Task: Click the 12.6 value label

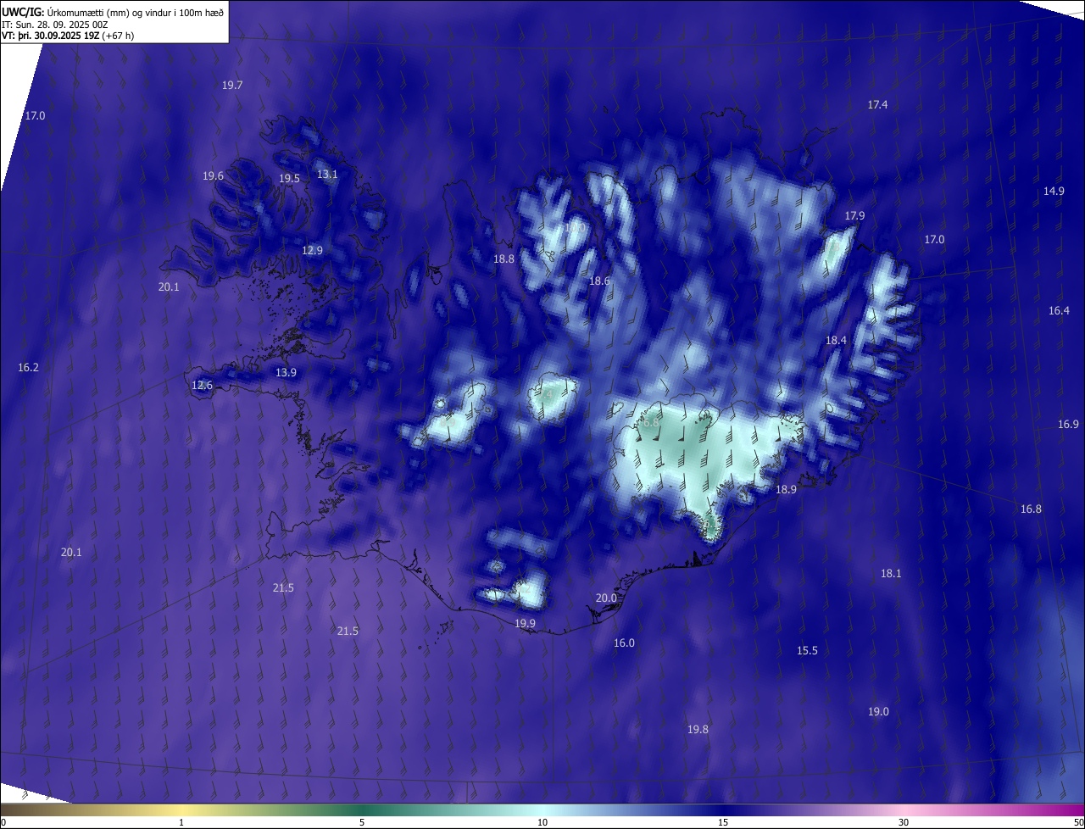Action: tap(202, 386)
